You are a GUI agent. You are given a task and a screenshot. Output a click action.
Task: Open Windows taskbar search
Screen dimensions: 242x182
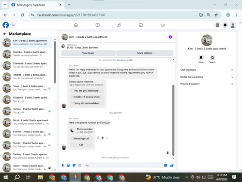tap(17, 177)
